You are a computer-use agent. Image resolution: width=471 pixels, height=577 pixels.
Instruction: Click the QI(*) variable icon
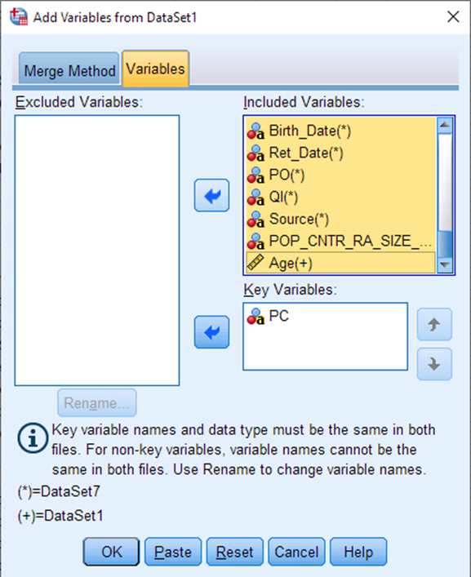coord(255,198)
